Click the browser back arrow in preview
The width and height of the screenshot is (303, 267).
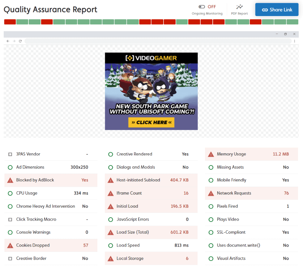point(8,41)
